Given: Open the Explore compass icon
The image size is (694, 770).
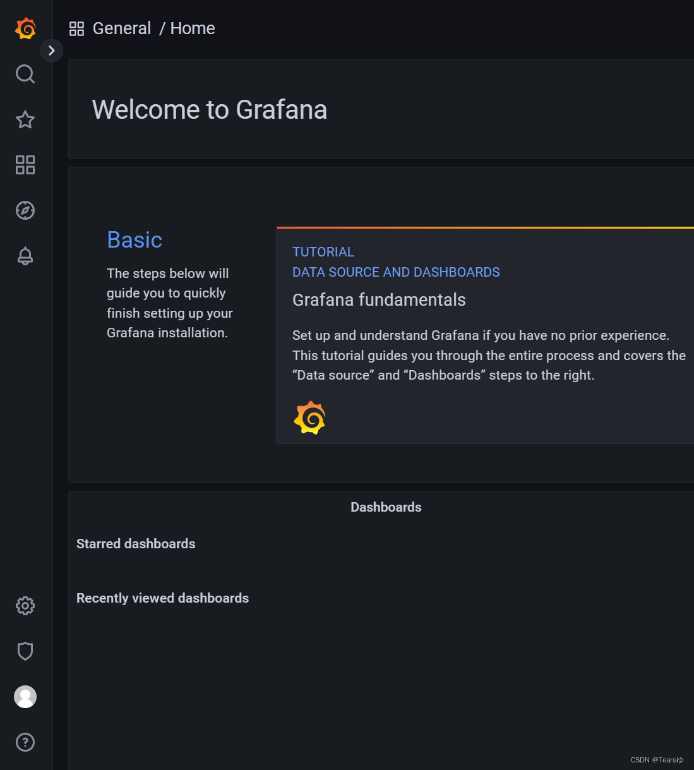Looking at the screenshot, I should pos(25,210).
